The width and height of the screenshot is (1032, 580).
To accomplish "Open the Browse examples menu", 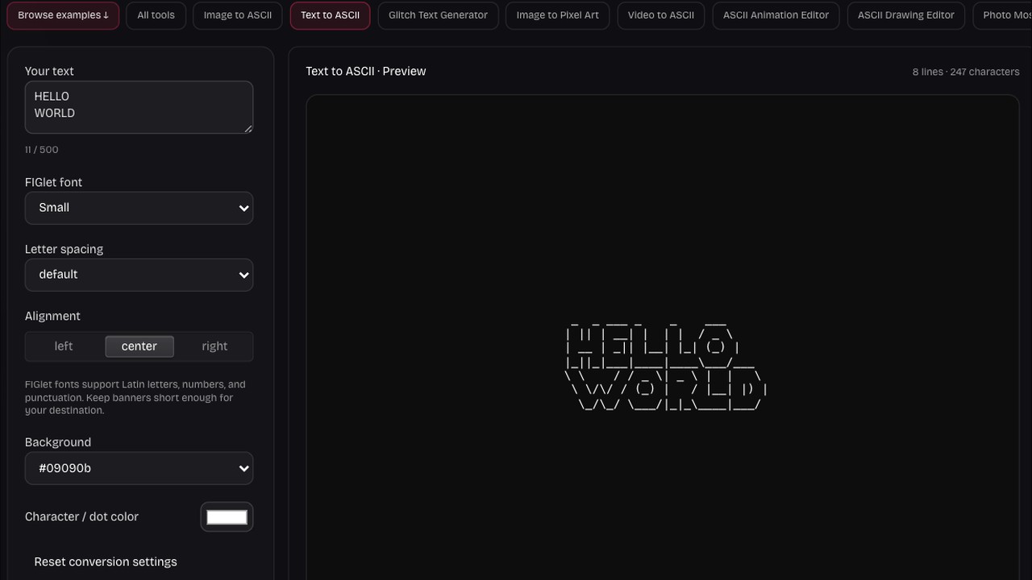I will coord(63,15).
